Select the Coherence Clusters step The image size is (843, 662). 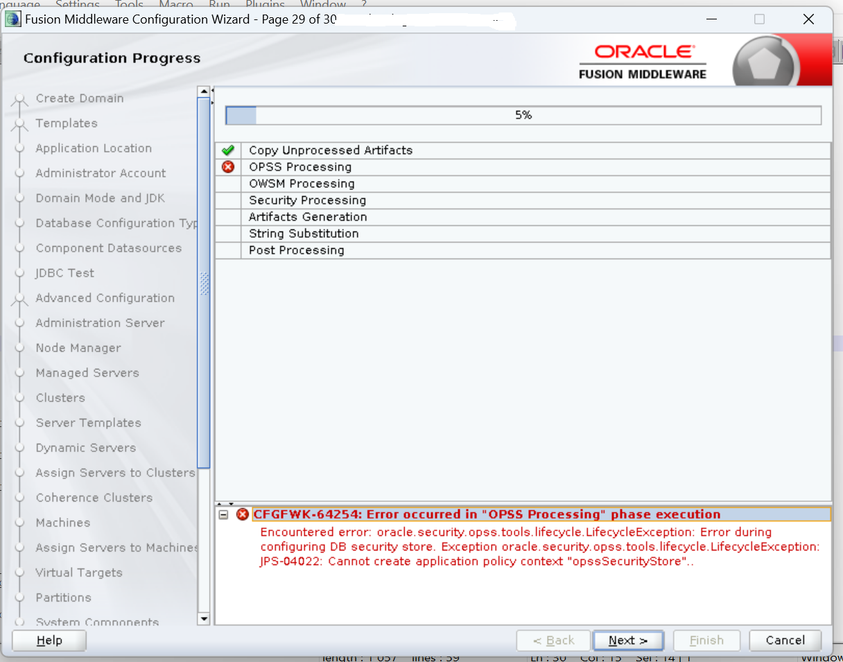coord(94,498)
